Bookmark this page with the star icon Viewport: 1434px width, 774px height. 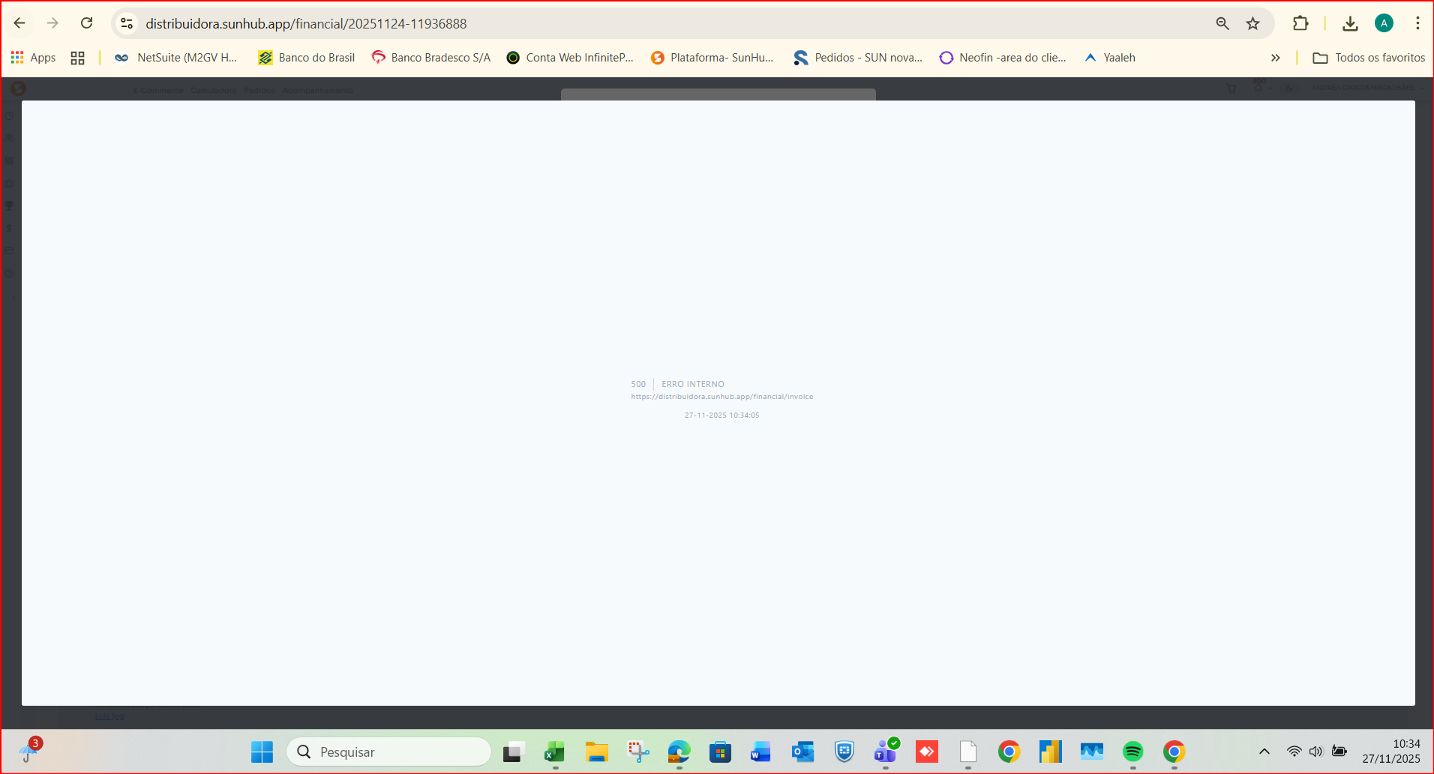[1252, 23]
